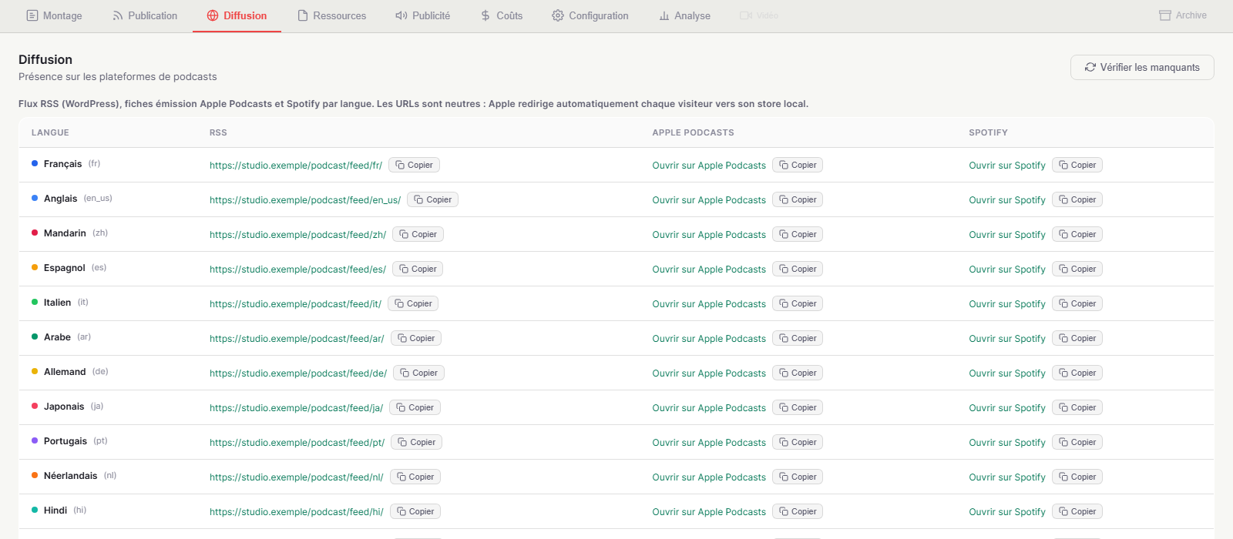Open the Archive section
Image resolution: width=1233 pixels, height=539 pixels.
click(1183, 15)
